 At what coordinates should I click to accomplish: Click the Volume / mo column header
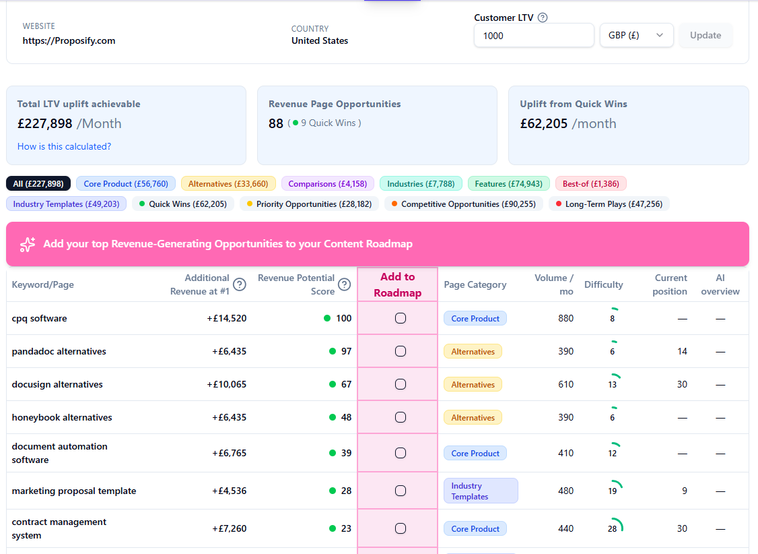point(554,284)
